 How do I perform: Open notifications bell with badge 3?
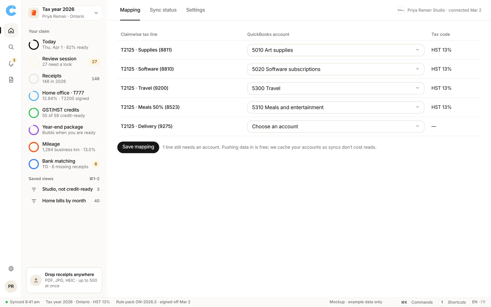click(11, 63)
